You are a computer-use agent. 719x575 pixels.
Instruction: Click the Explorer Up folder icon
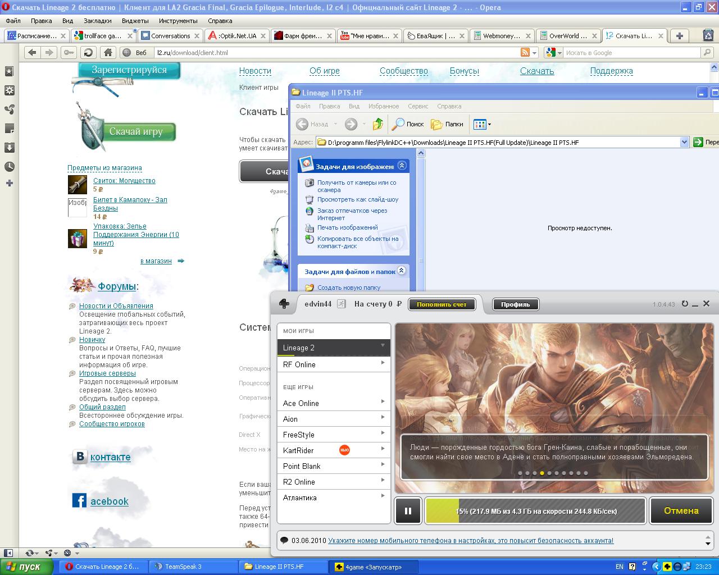pyautogui.click(x=378, y=124)
